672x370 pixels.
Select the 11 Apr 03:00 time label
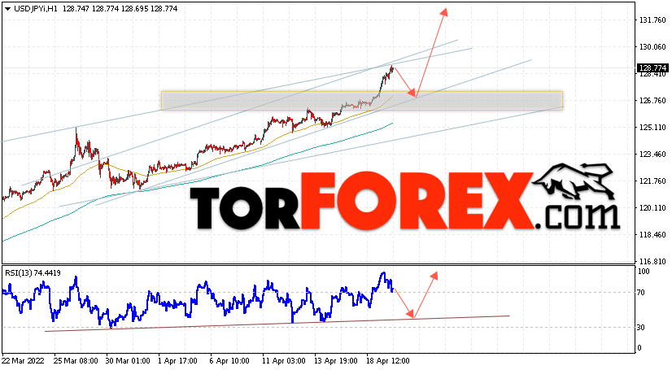coord(283,361)
